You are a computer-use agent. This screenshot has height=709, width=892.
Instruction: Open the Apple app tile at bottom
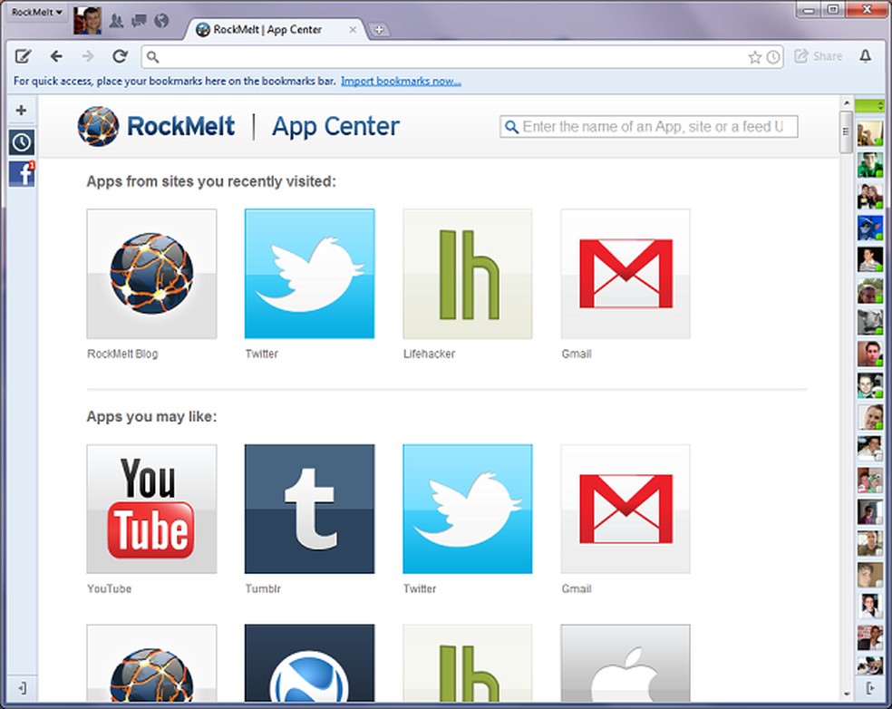(625, 663)
